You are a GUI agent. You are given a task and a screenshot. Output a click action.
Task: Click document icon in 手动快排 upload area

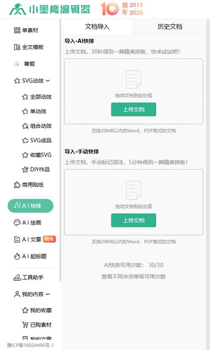[134, 190]
